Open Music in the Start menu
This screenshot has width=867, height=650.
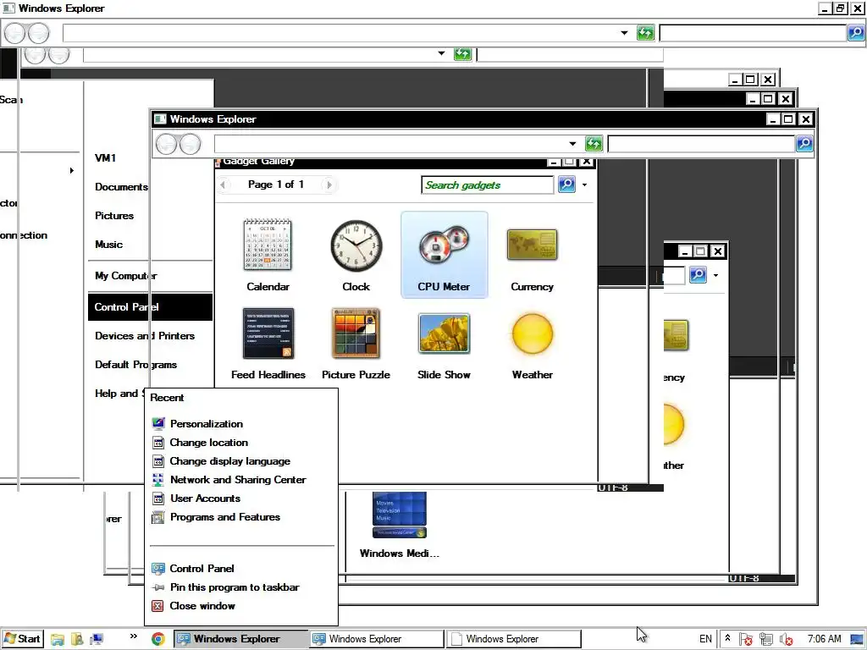(x=109, y=245)
